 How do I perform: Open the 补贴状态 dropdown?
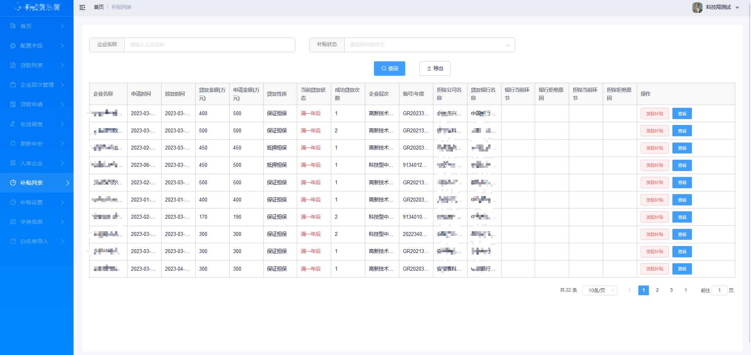(429, 45)
